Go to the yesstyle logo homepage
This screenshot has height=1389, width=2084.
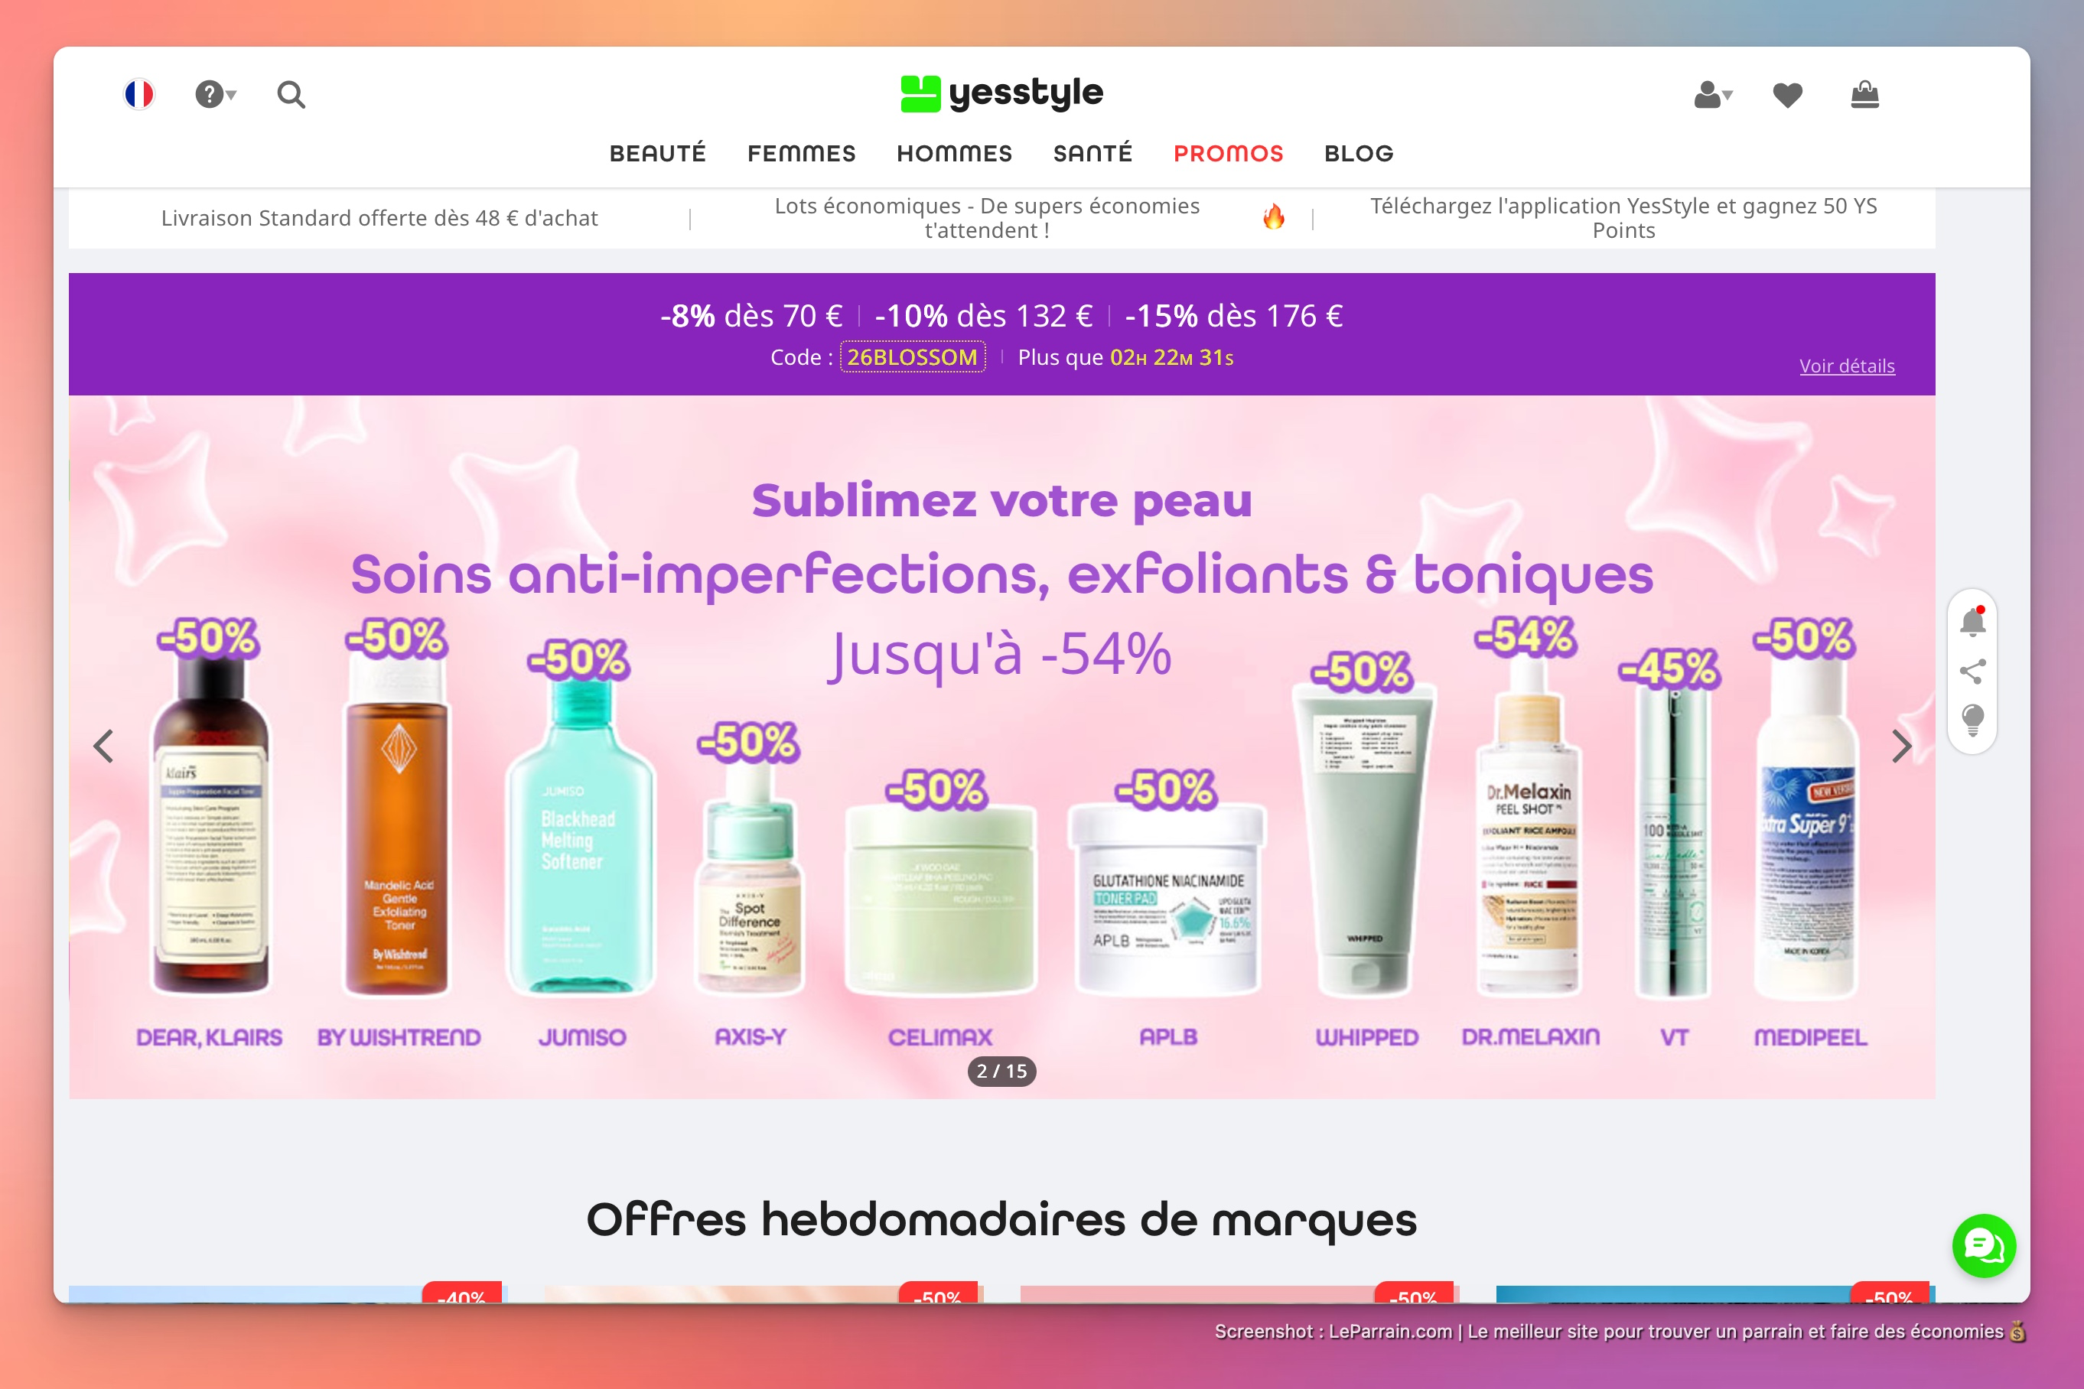[1001, 93]
